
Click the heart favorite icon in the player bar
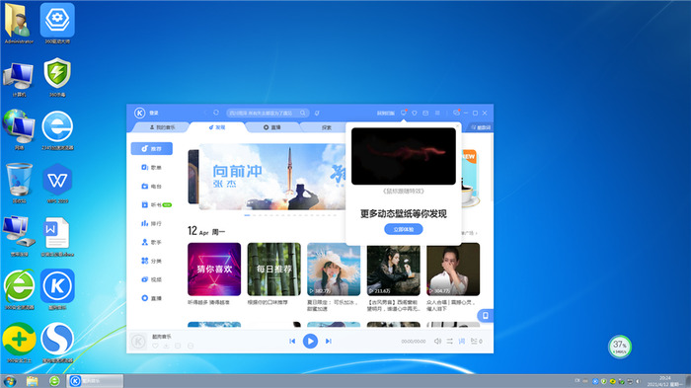[x=155, y=347]
